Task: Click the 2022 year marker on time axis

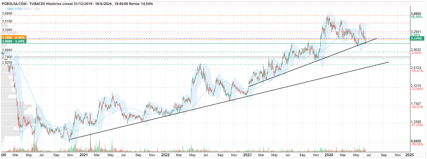Action: coord(165,154)
